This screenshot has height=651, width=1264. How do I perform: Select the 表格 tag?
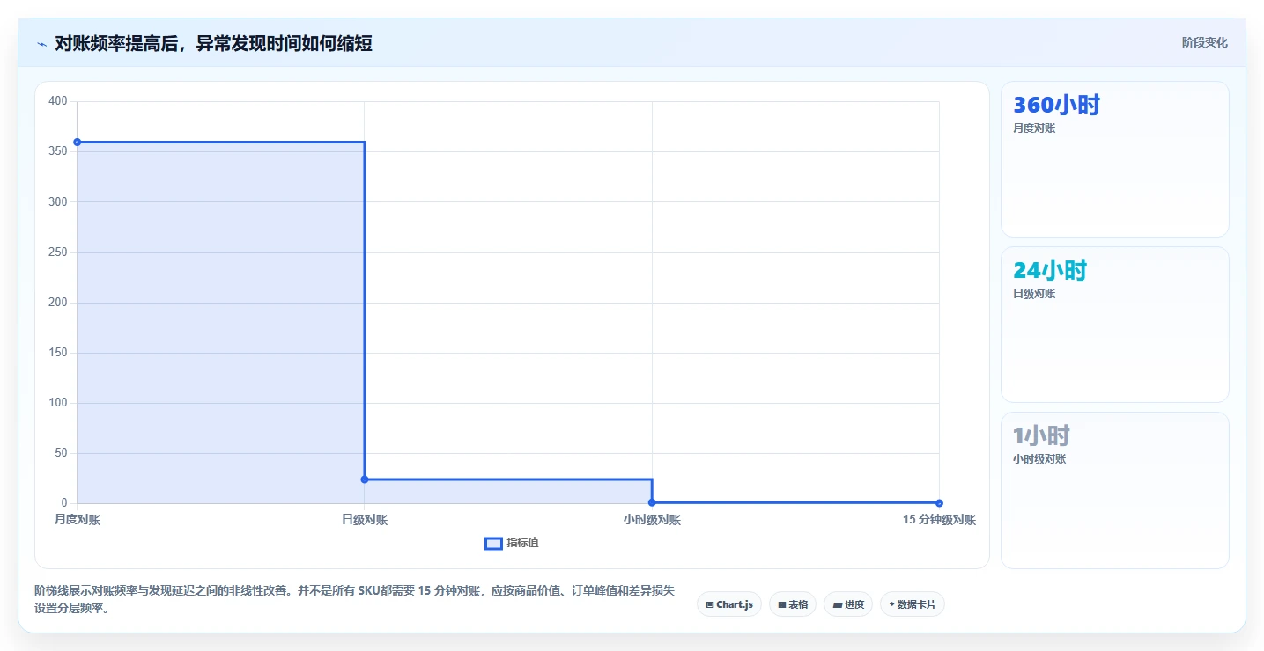click(793, 604)
